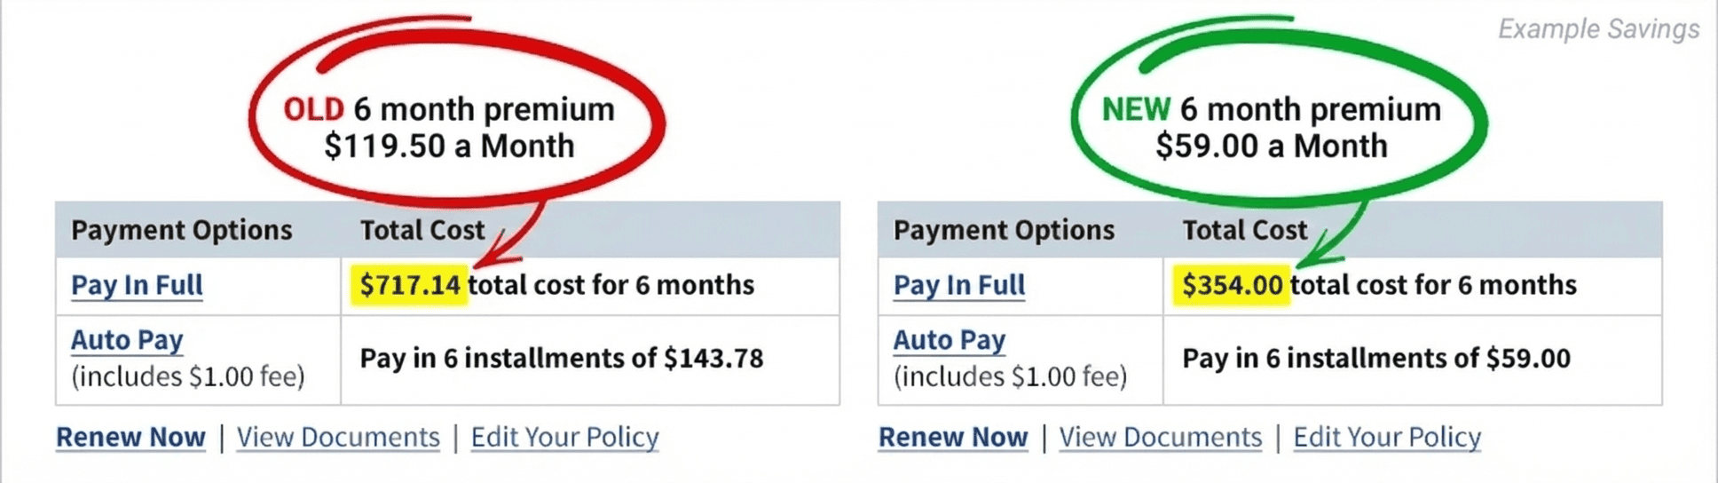Click Payment Options header in old premium table
1718x483 pixels.
coord(181,230)
